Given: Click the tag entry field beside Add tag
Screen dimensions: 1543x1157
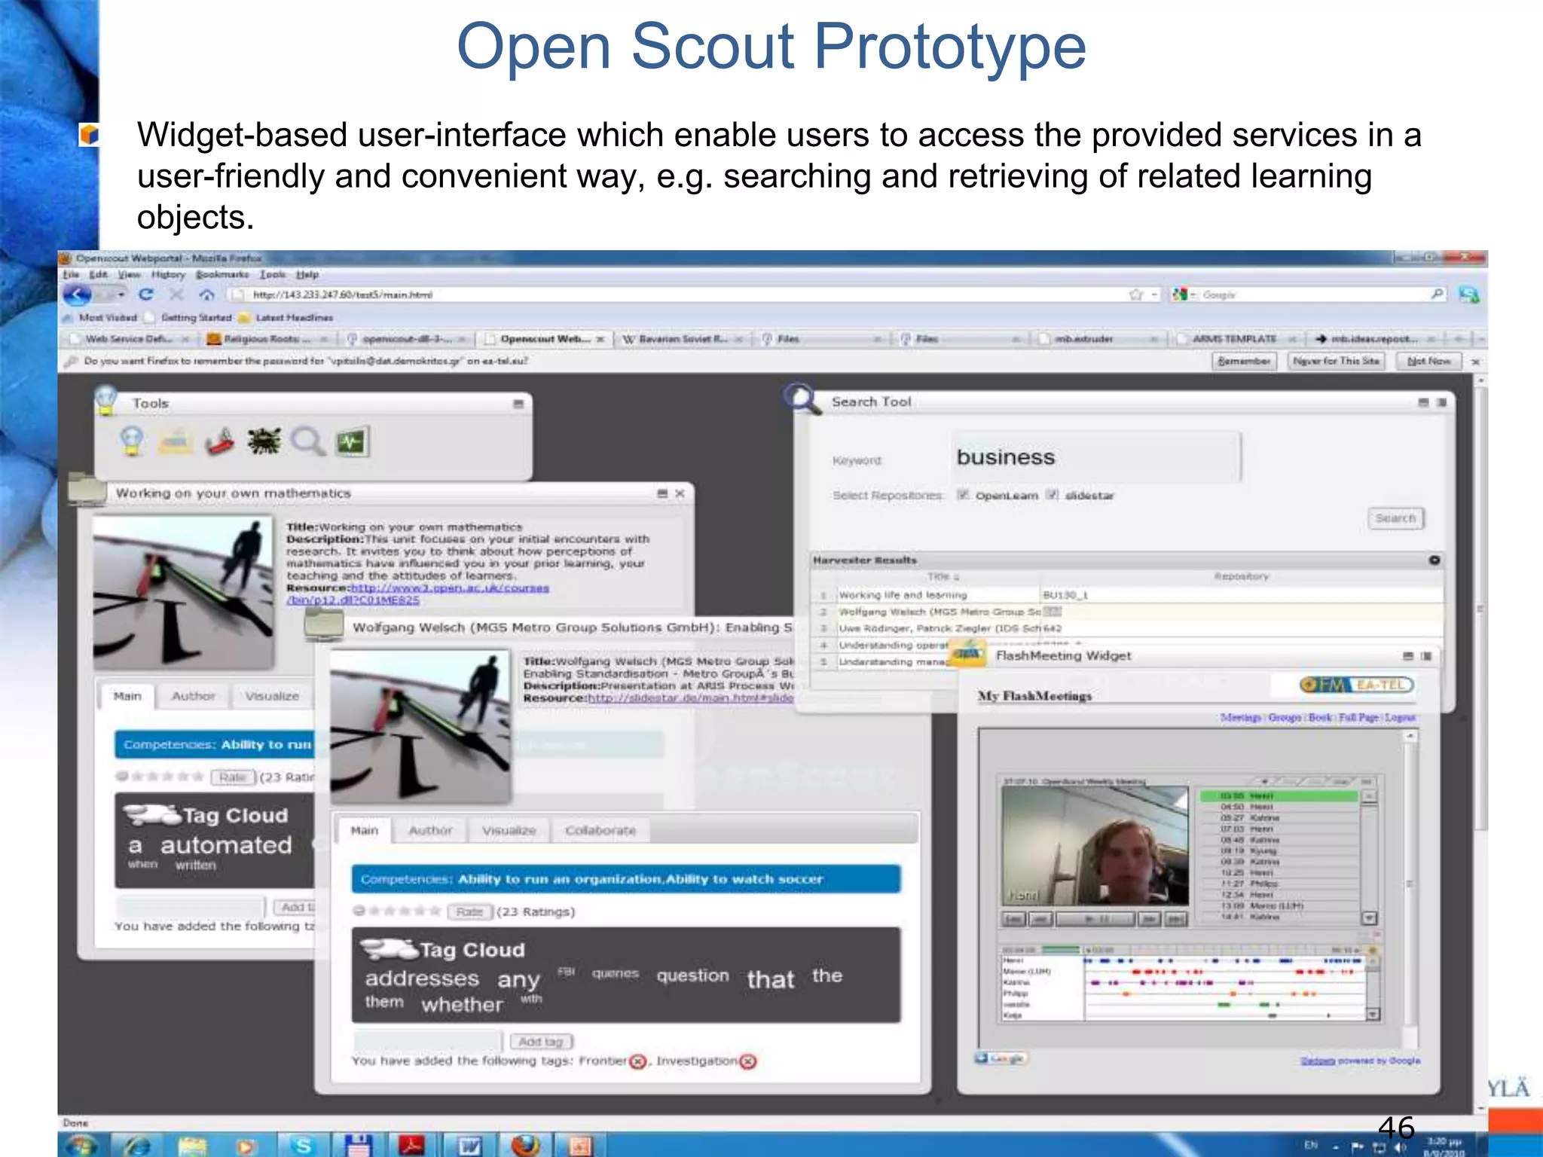Looking at the screenshot, I should 427,1042.
